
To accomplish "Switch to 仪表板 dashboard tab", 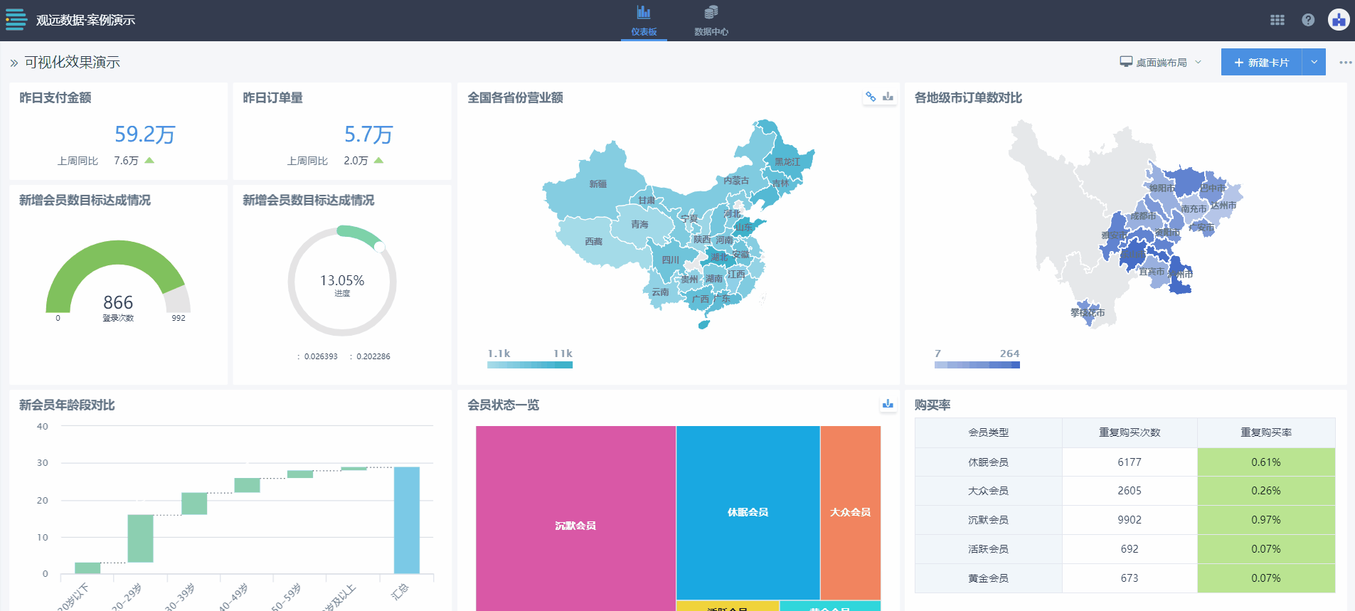I will 644,21.
